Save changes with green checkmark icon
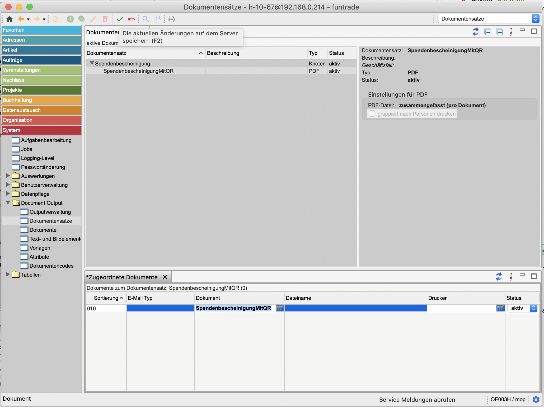The height and width of the screenshot is (407, 544). tap(120, 19)
